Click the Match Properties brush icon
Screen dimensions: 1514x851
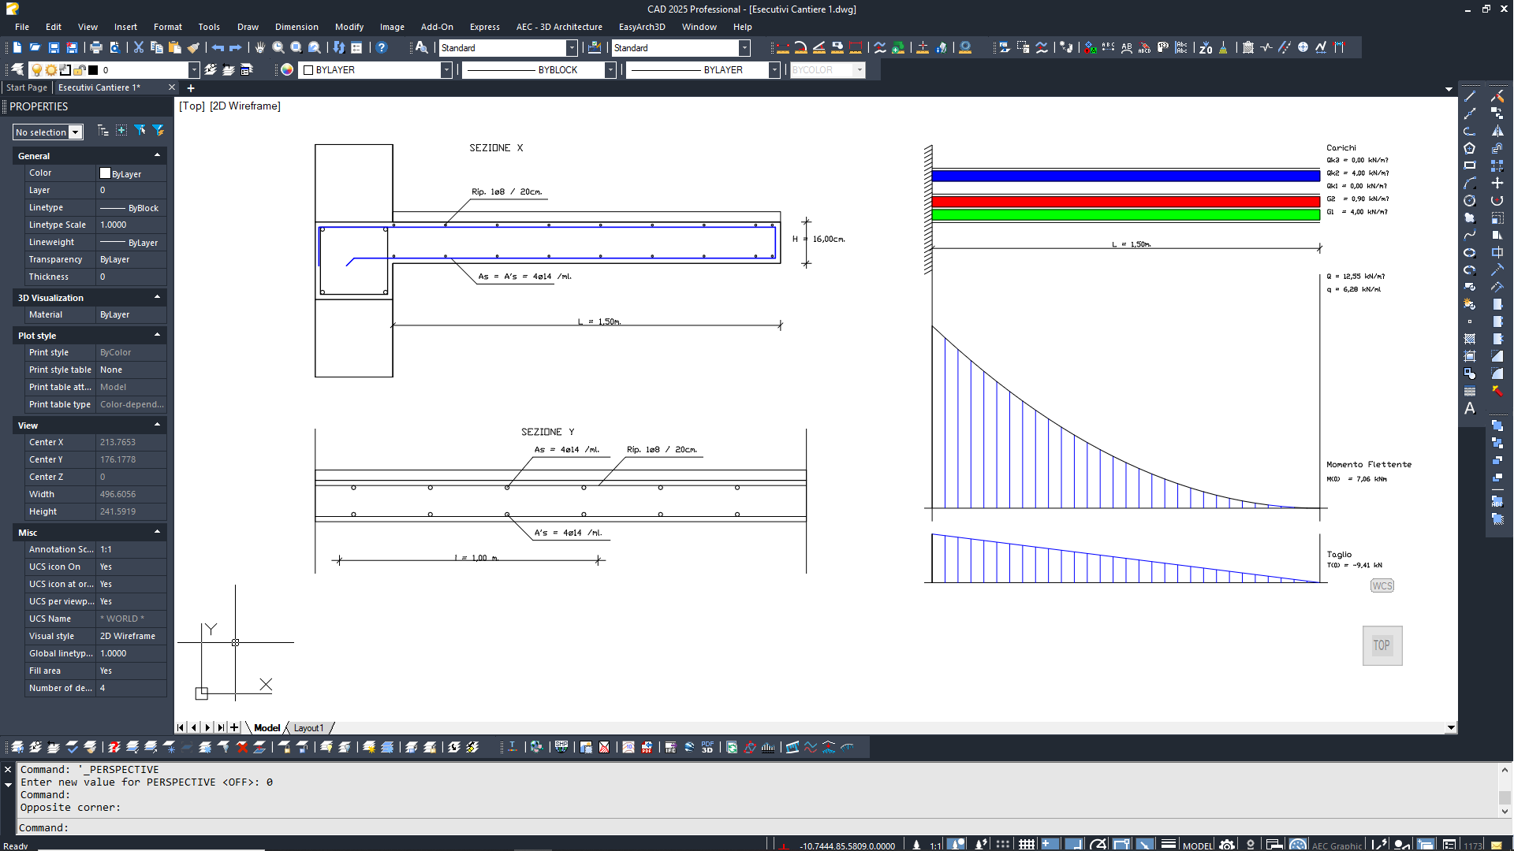tap(193, 48)
